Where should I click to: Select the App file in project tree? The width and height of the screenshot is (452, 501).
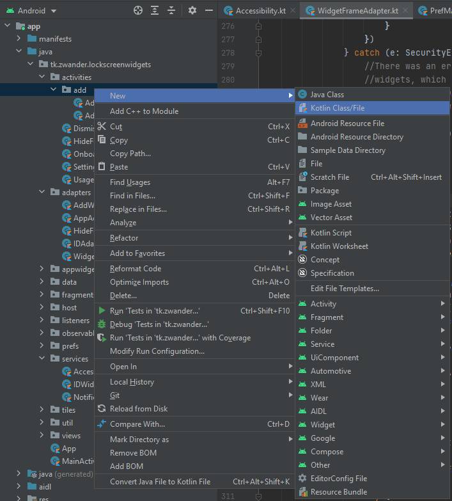pos(63,449)
